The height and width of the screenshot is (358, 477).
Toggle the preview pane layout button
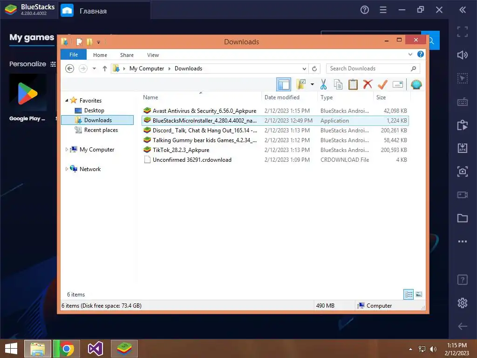pyautogui.click(x=284, y=84)
